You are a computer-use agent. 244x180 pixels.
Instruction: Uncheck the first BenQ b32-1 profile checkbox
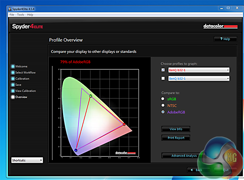[163, 70]
